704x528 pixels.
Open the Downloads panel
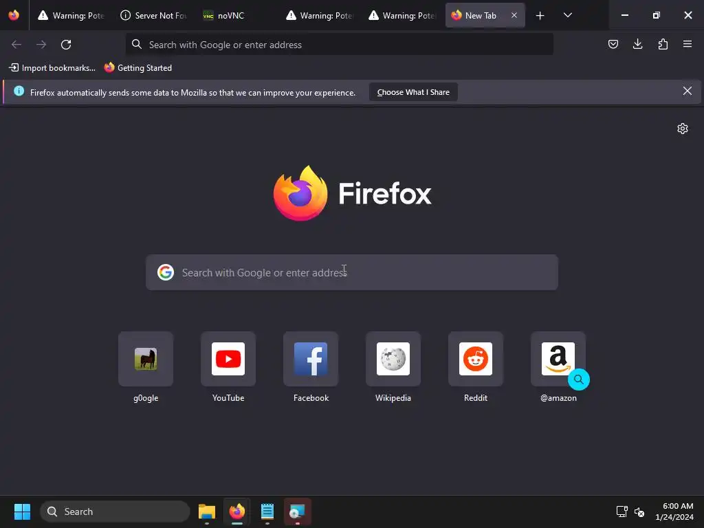point(637,44)
